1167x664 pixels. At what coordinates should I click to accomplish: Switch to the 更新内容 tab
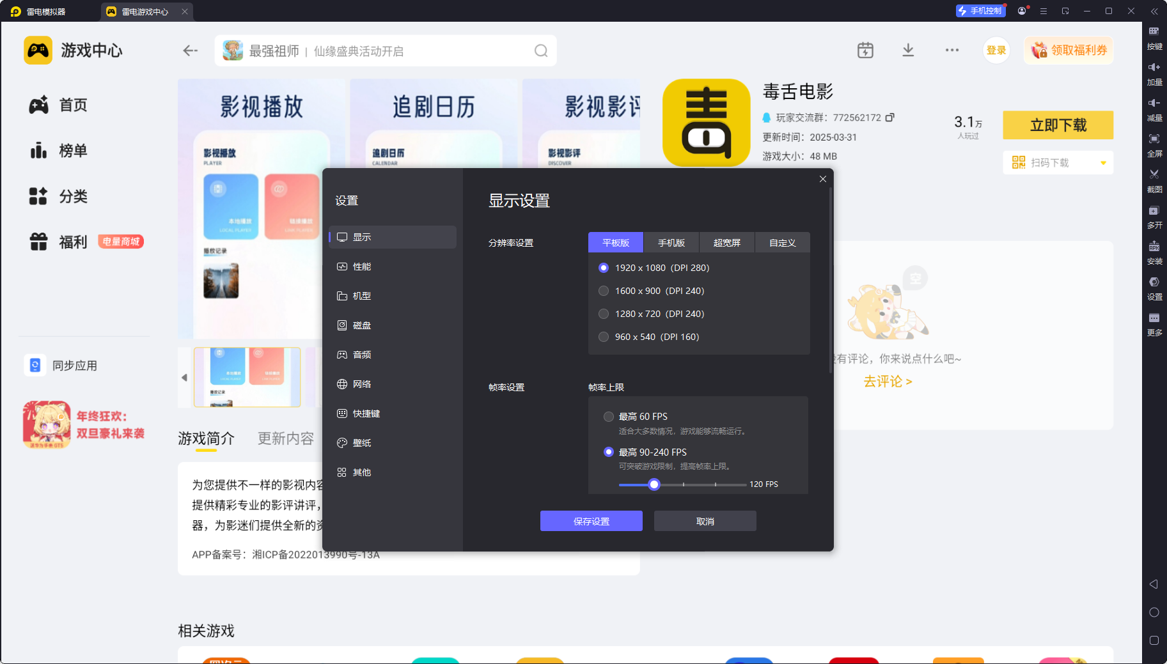tap(286, 438)
